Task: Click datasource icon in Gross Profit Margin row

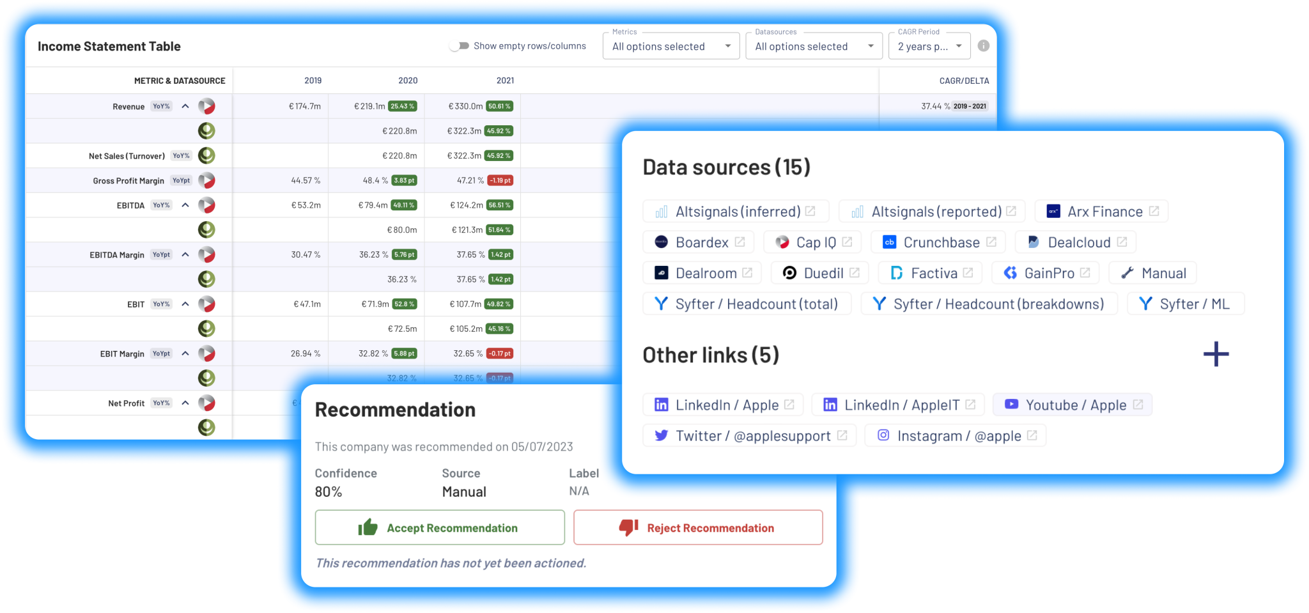Action: [206, 180]
